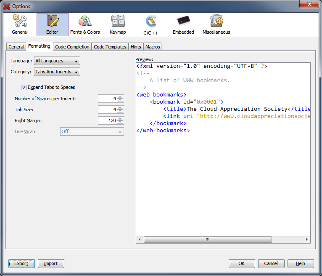Decrease the Right Margin value
Viewport: 322px width, 276px height.
click(120, 122)
